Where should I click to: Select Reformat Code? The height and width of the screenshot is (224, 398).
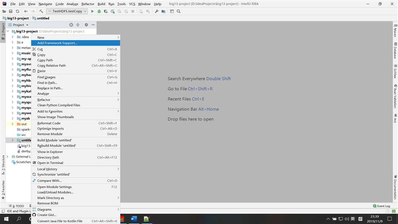click(x=75, y=123)
